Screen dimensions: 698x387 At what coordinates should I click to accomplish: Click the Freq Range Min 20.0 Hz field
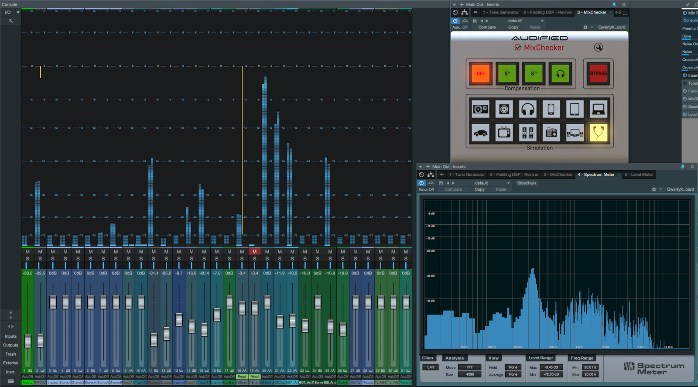pyautogui.click(x=590, y=367)
